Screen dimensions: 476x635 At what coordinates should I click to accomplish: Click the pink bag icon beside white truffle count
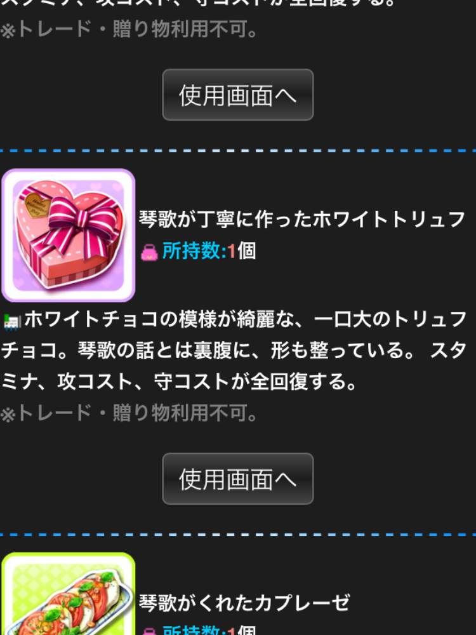(x=149, y=252)
